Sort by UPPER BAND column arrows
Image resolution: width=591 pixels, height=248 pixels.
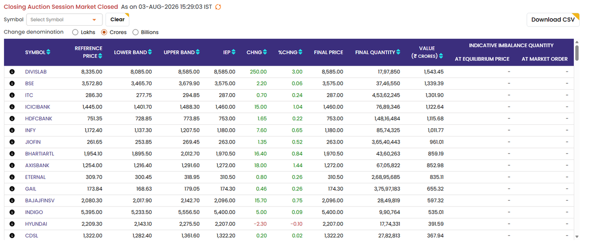pyautogui.click(x=198, y=52)
